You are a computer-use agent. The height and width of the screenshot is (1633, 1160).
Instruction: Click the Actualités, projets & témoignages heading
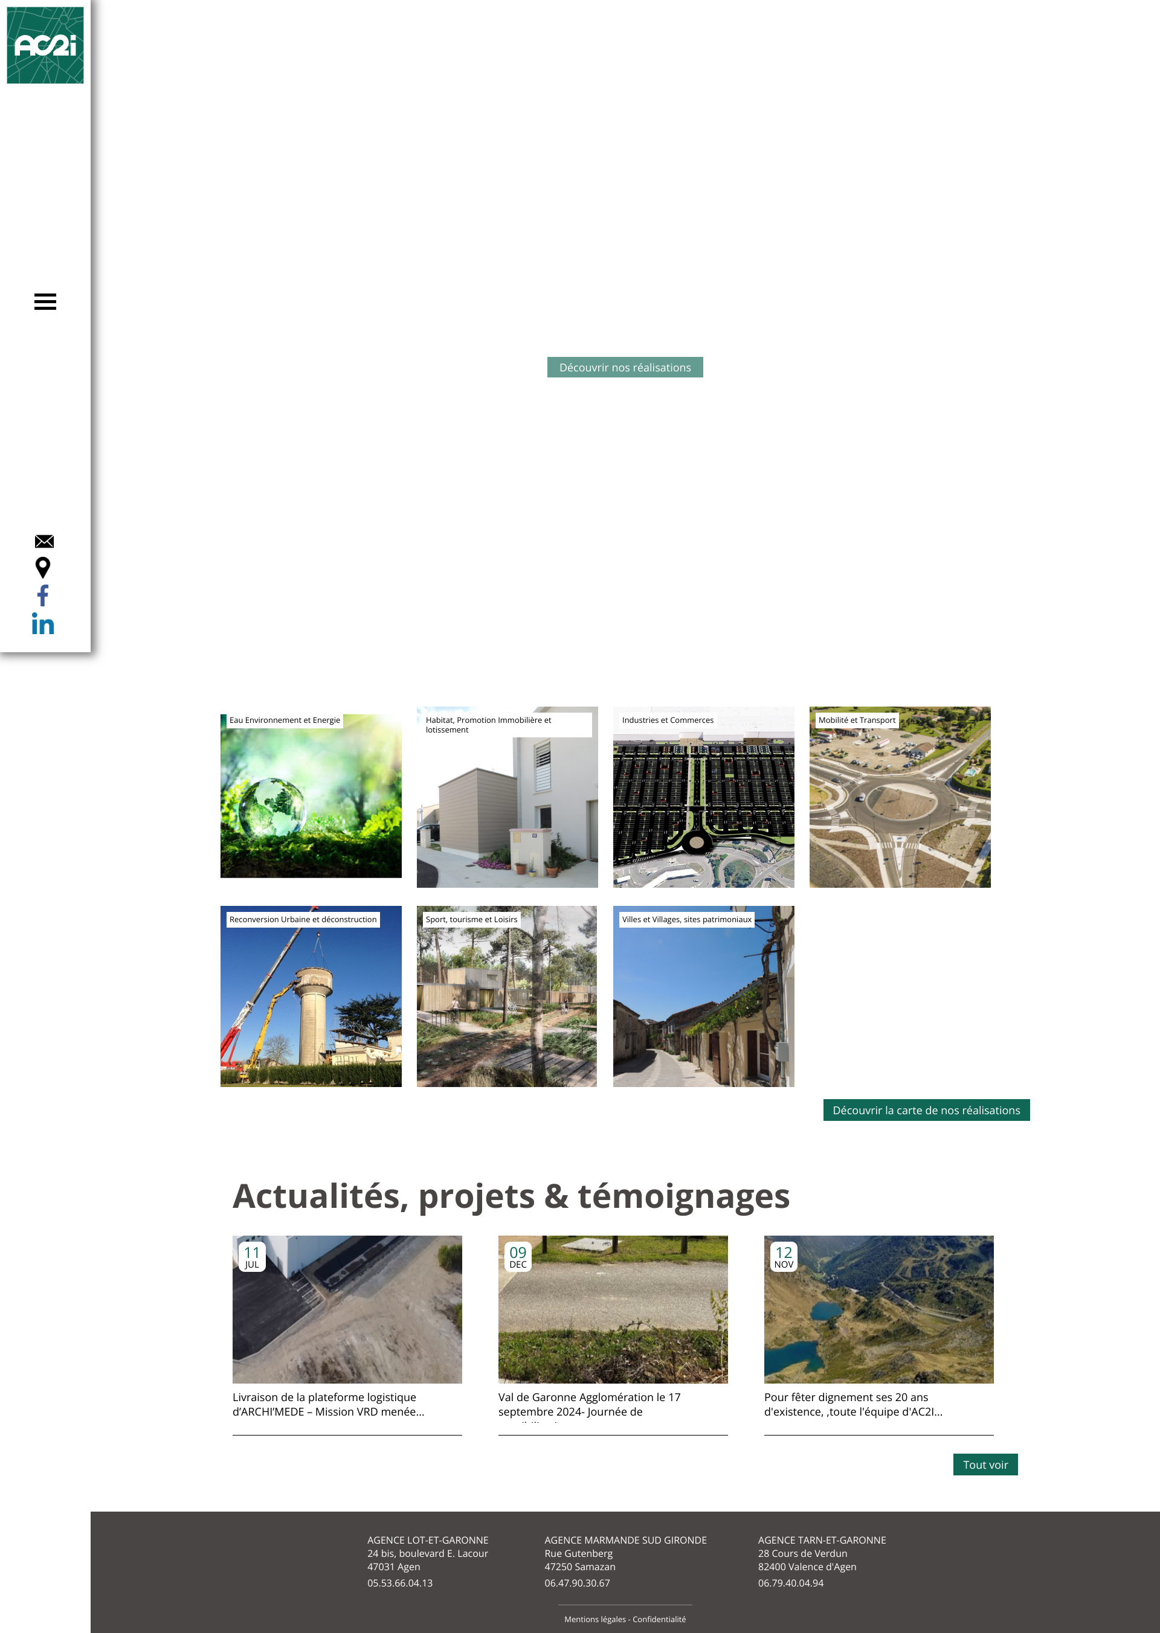(x=512, y=1196)
